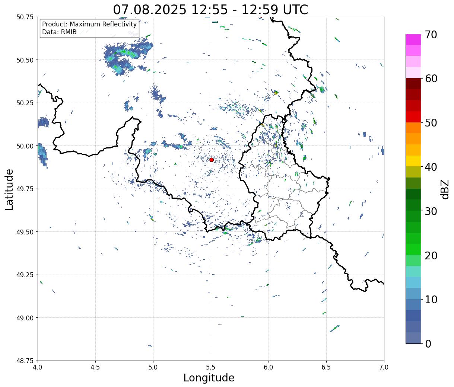Screen dimensions: 454x387
Task: Click the colorbar tick label 0
Action: pos(428,343)
